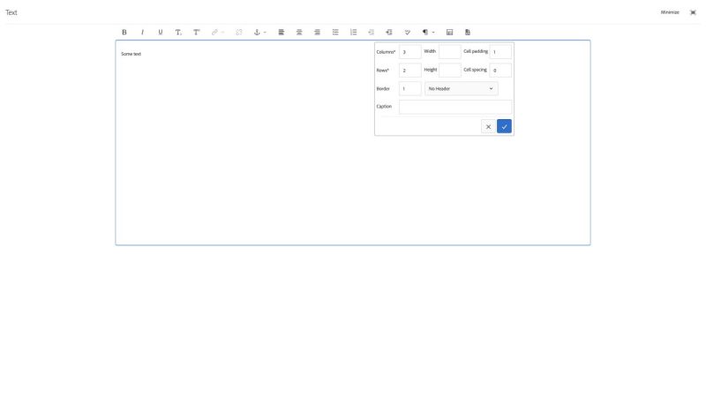Click the Cell spacing field
This screenshot has height=397, width=706.
(x=500, y=71)
